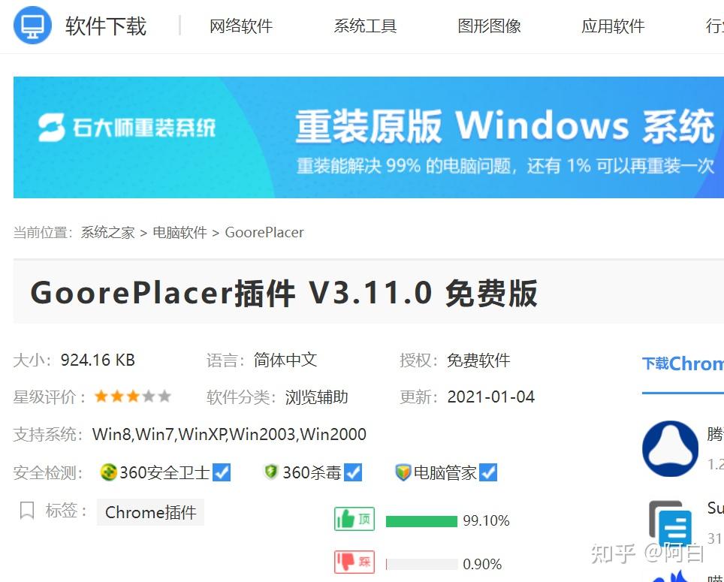
Task: Click the fifth gray rating star
Action: tap(164, 396)
